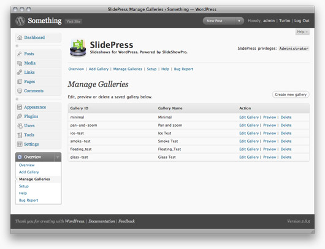This screenshot has height=249, width=325.
Task: Open the Help dropdown tab
Action: point(302,32)
